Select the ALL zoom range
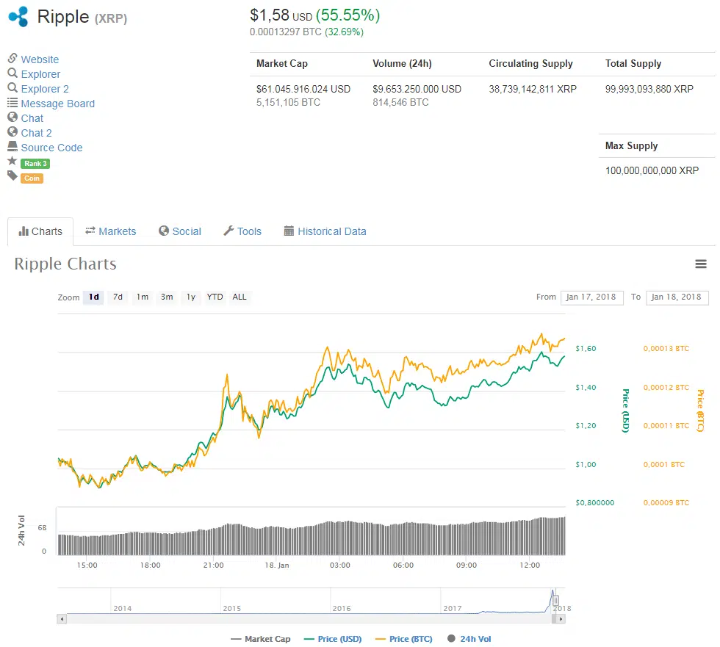The width and height of the screenshot is (720, 647). 240,297
